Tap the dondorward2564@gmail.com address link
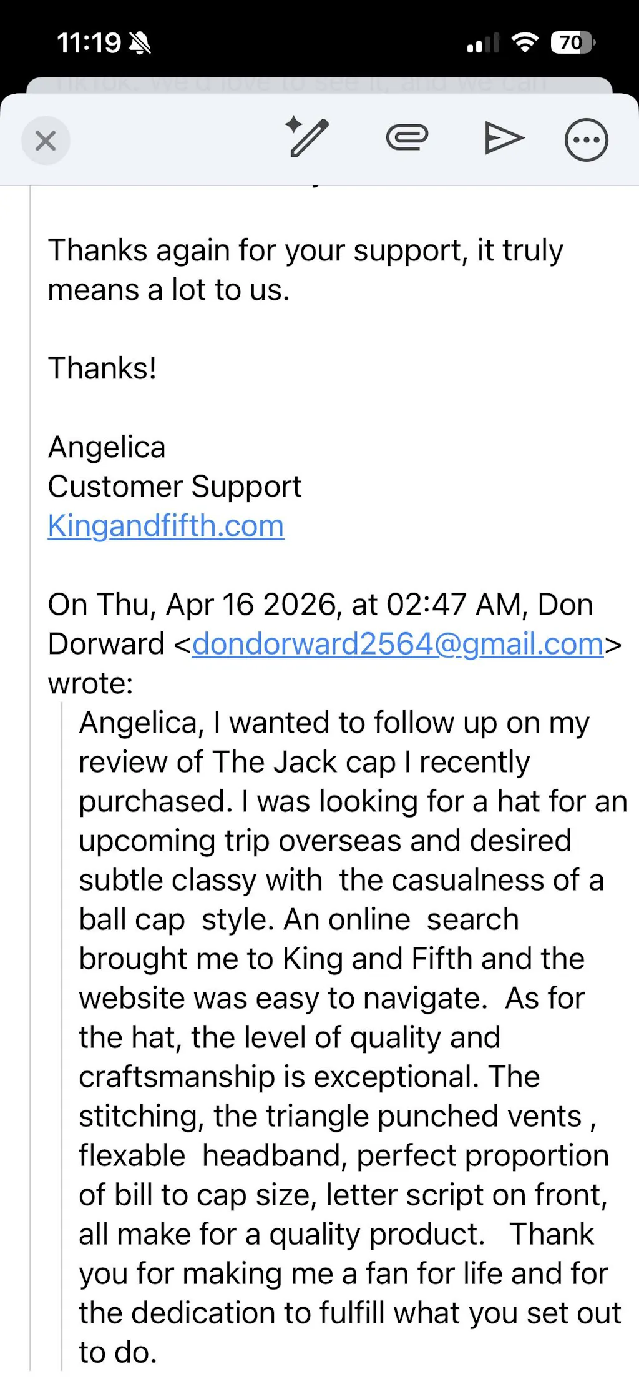The image size is (639, 1384). (x=398, y=644)
